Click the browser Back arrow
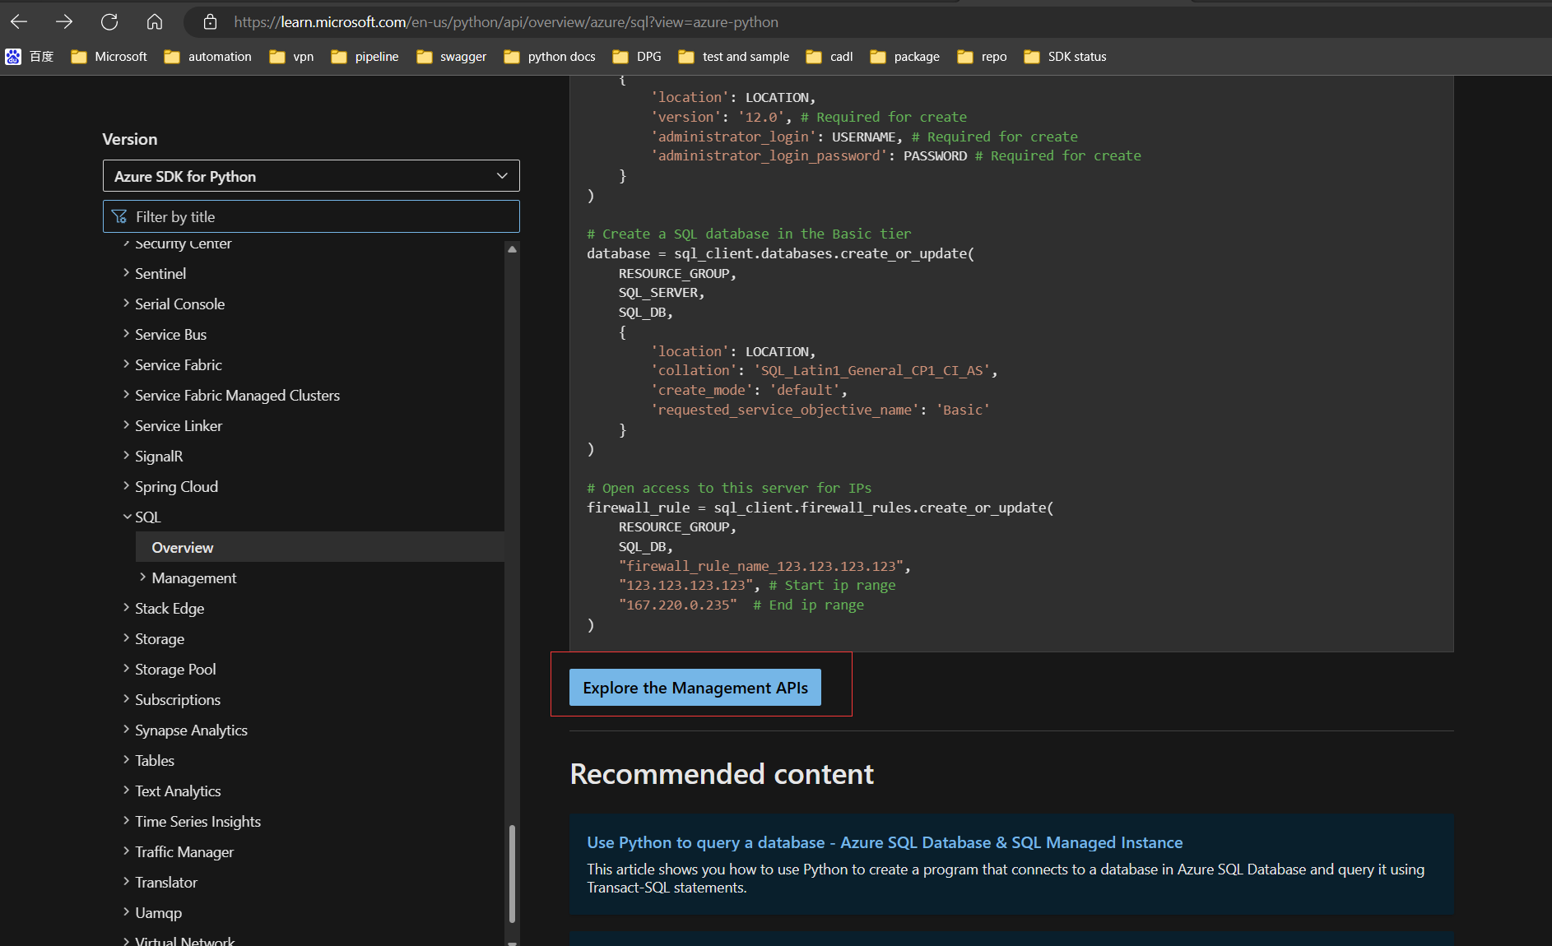 click(19, 22)
